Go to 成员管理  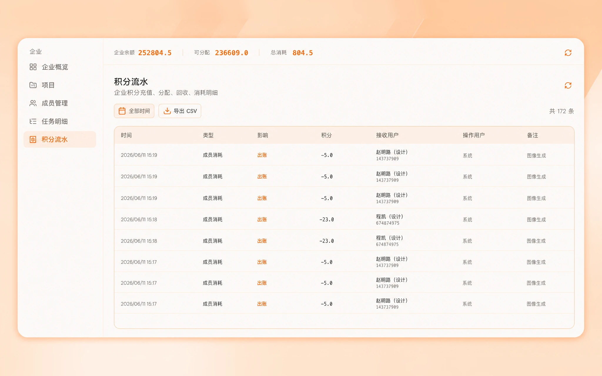tap(55, 103)
